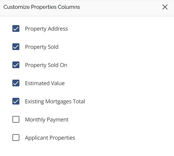Click the Monthly Payment label text

pos(47,120)
